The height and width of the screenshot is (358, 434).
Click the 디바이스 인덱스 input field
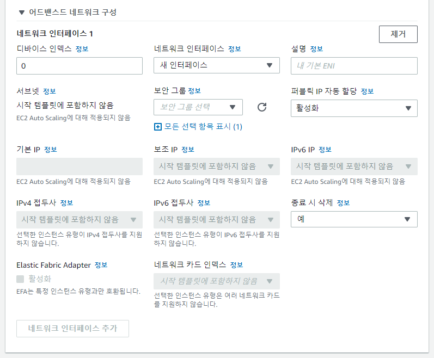[80, 66]
